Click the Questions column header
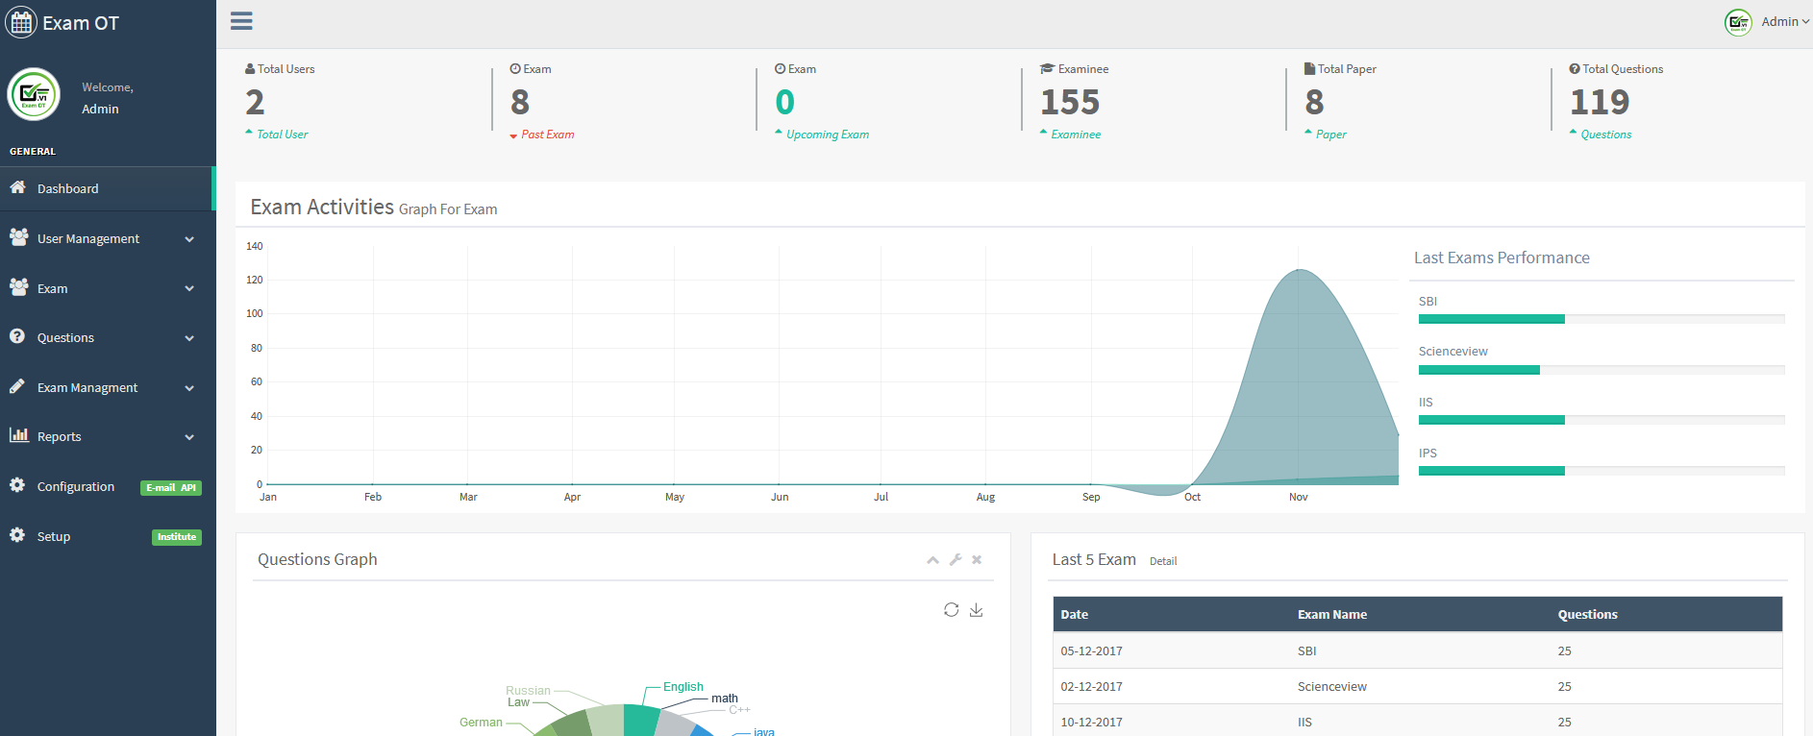 (1588, 615)
